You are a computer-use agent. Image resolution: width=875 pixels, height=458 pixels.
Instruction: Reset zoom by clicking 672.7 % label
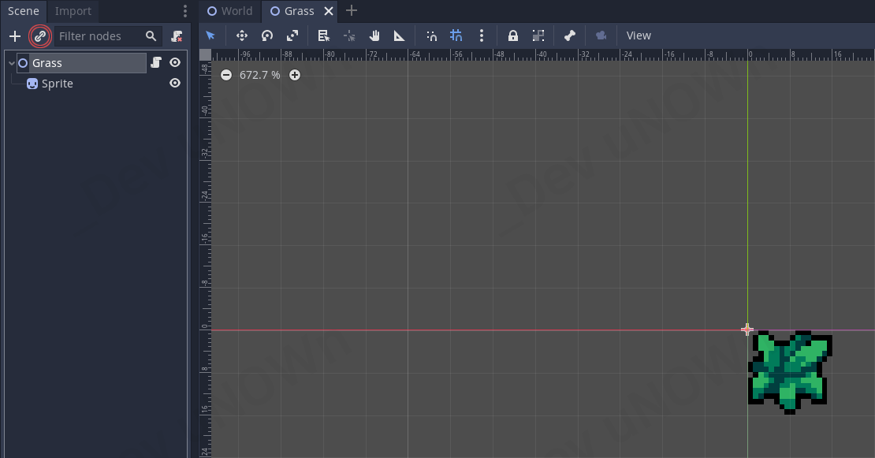click(x=260, y=75)
